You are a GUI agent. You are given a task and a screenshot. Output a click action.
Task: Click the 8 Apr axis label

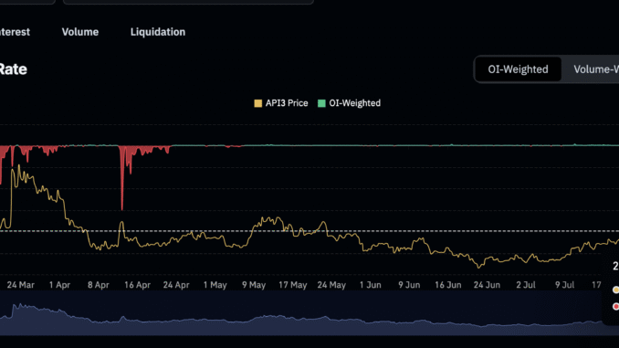click(99, 285)
